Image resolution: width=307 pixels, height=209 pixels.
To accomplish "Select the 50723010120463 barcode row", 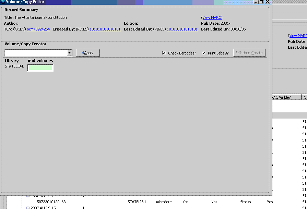I will click(x=51, y=202).
